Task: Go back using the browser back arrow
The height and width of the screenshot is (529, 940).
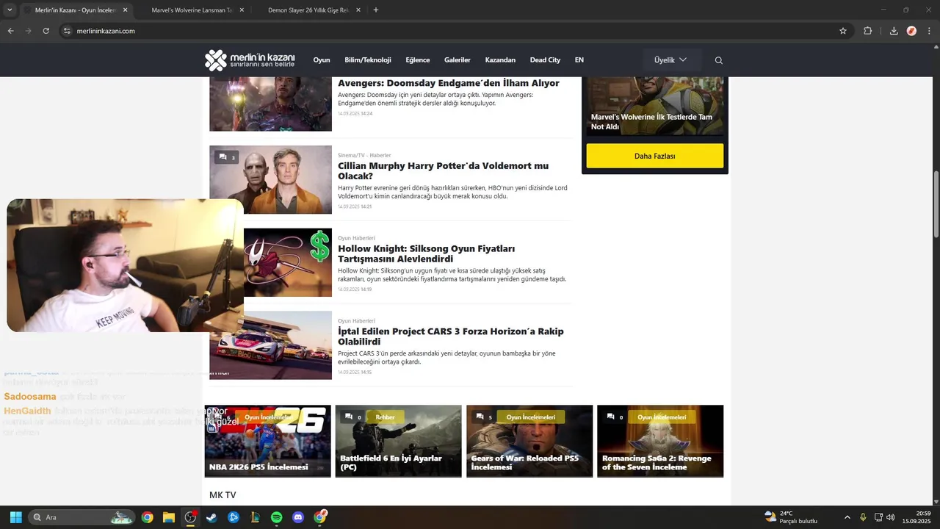Action: coord(10,31)
